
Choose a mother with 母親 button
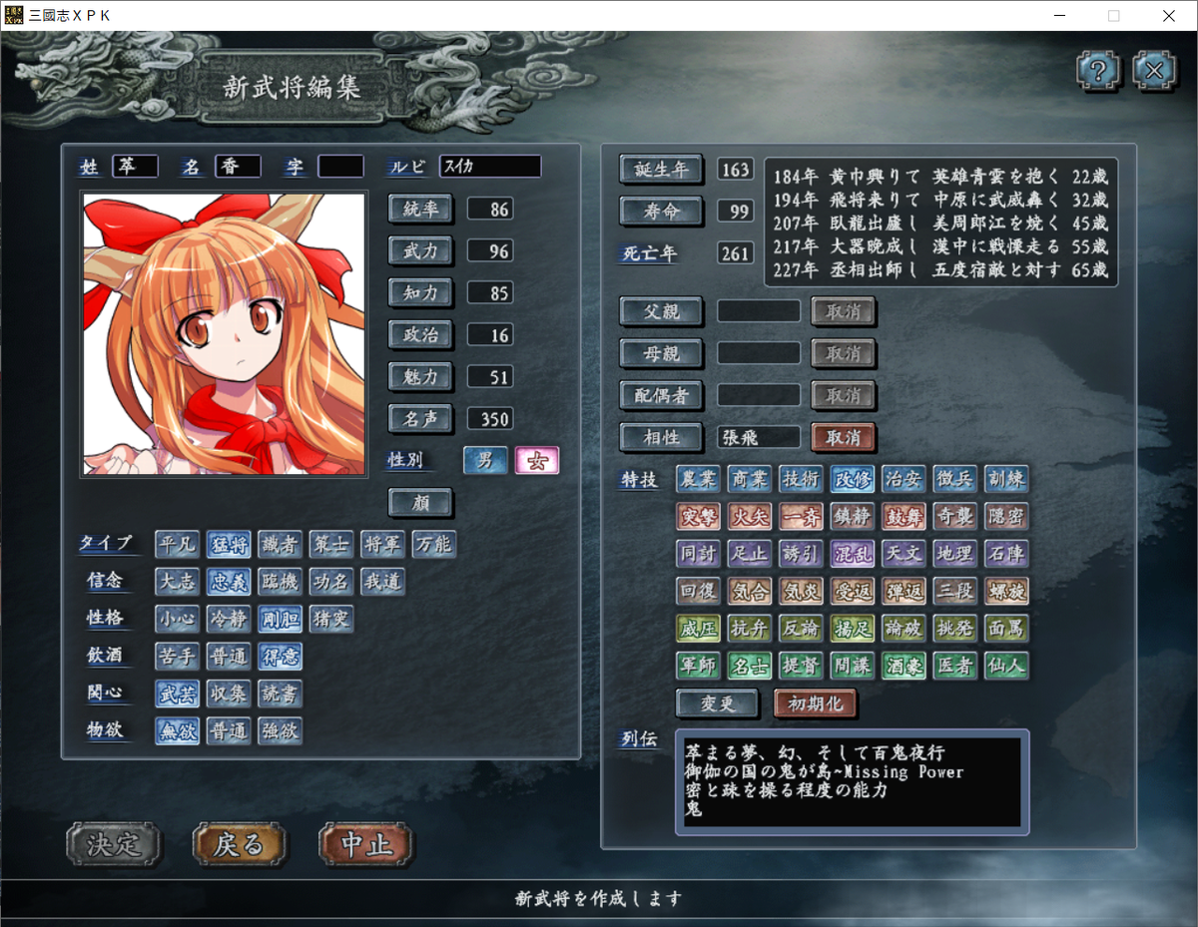[x=661, y=353]
